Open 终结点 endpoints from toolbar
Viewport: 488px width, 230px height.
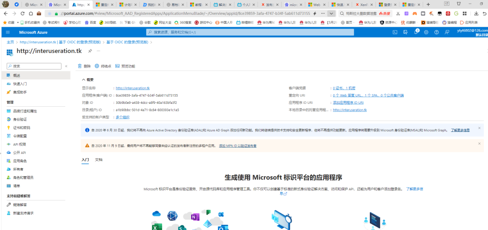pos(103,66)
